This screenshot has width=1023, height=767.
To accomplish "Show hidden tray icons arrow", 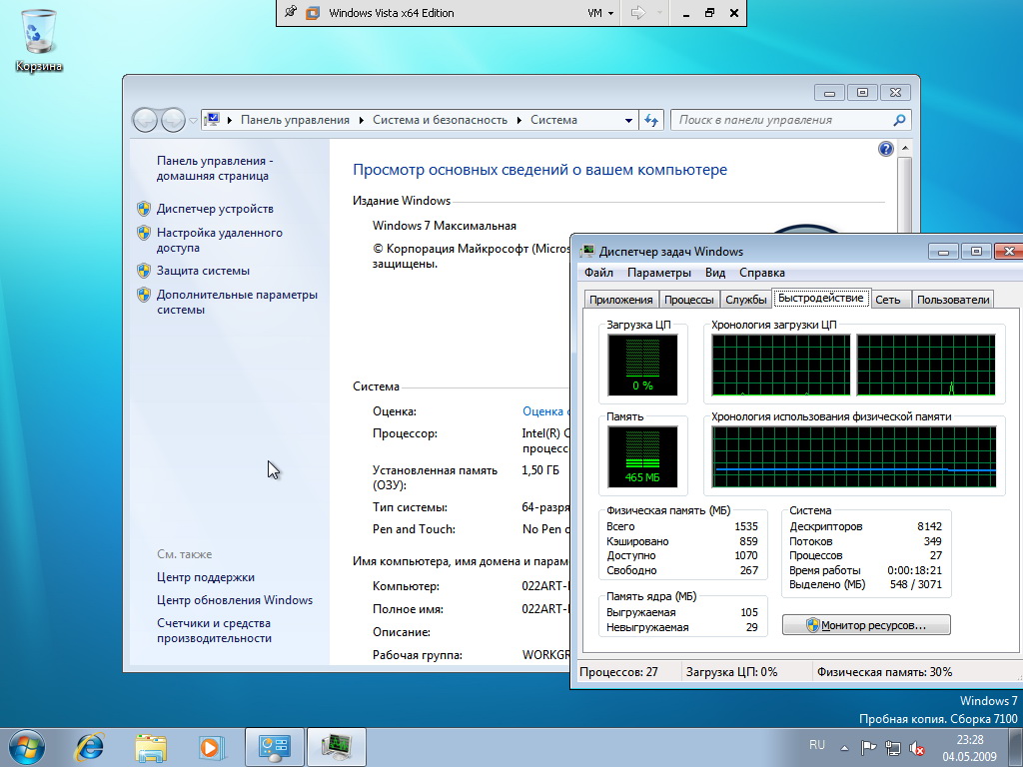I will pos(845,747).
